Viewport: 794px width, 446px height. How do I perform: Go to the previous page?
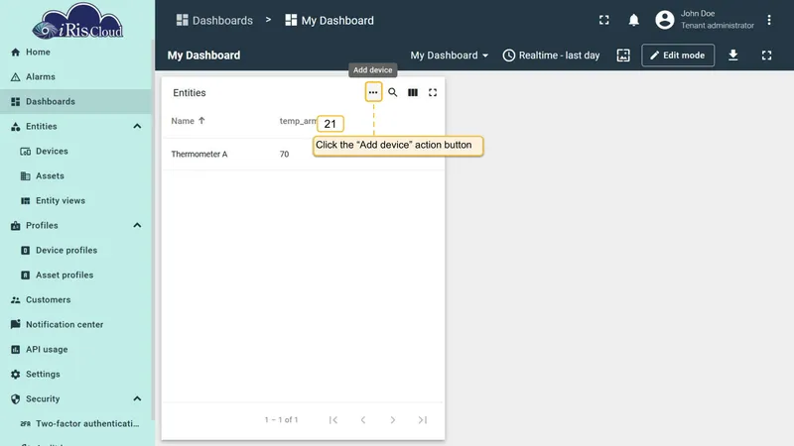click(363, 419)
